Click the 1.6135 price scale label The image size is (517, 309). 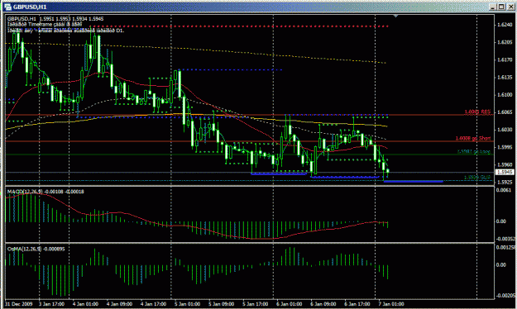tap(505, 77)
